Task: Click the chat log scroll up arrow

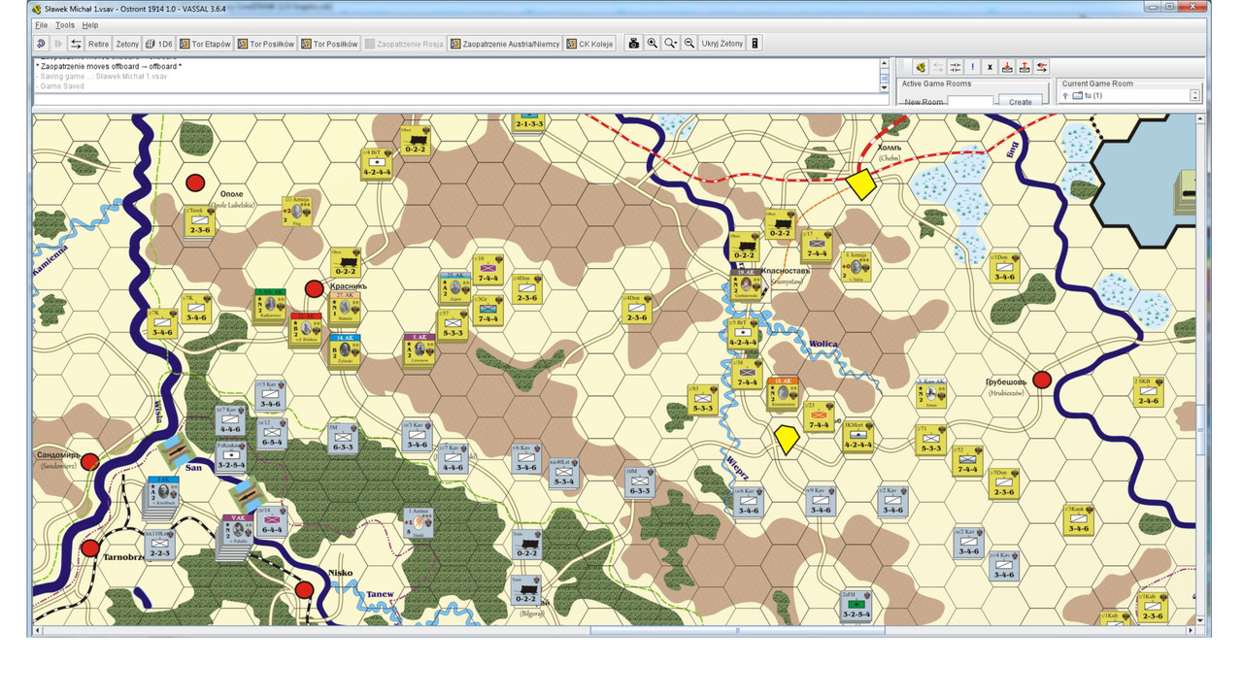Action: (x=884, y=63)
